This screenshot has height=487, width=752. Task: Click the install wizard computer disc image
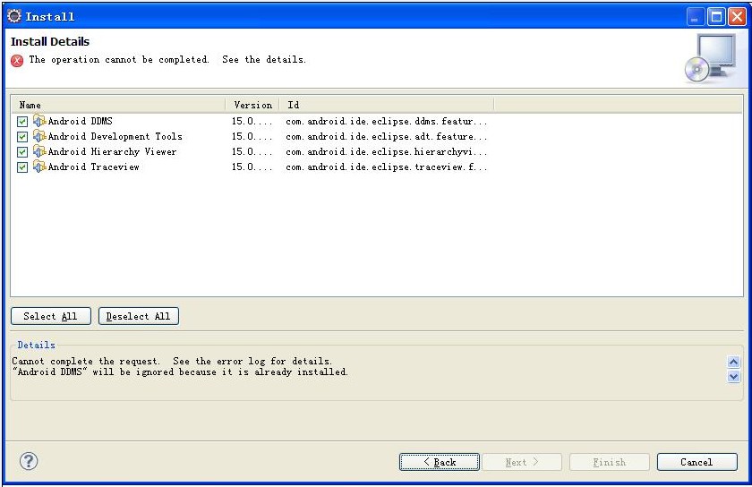(x=711, y=58)
